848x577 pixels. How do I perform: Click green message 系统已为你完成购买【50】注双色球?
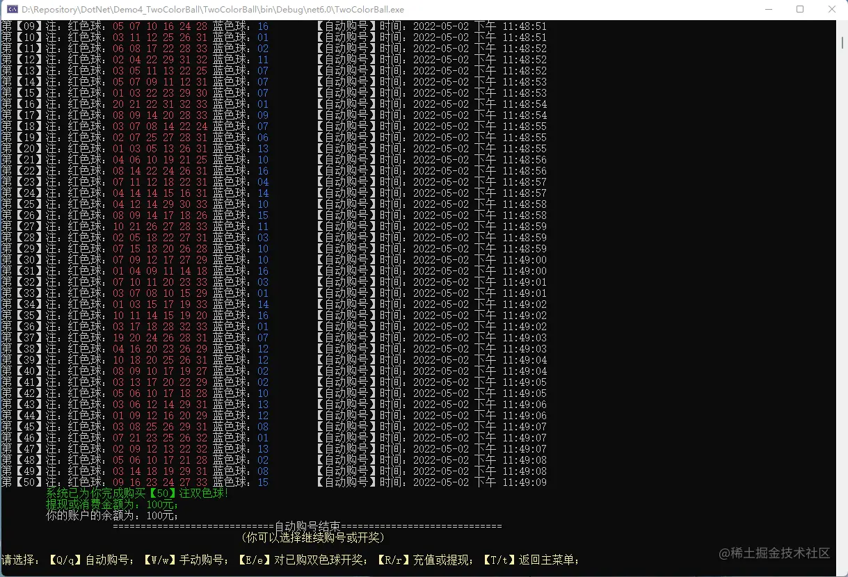coord(137,494)
